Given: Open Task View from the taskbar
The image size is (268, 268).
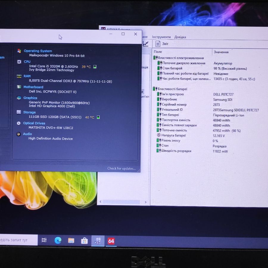Looking at the screenshot, I should (x=44, y=240).
